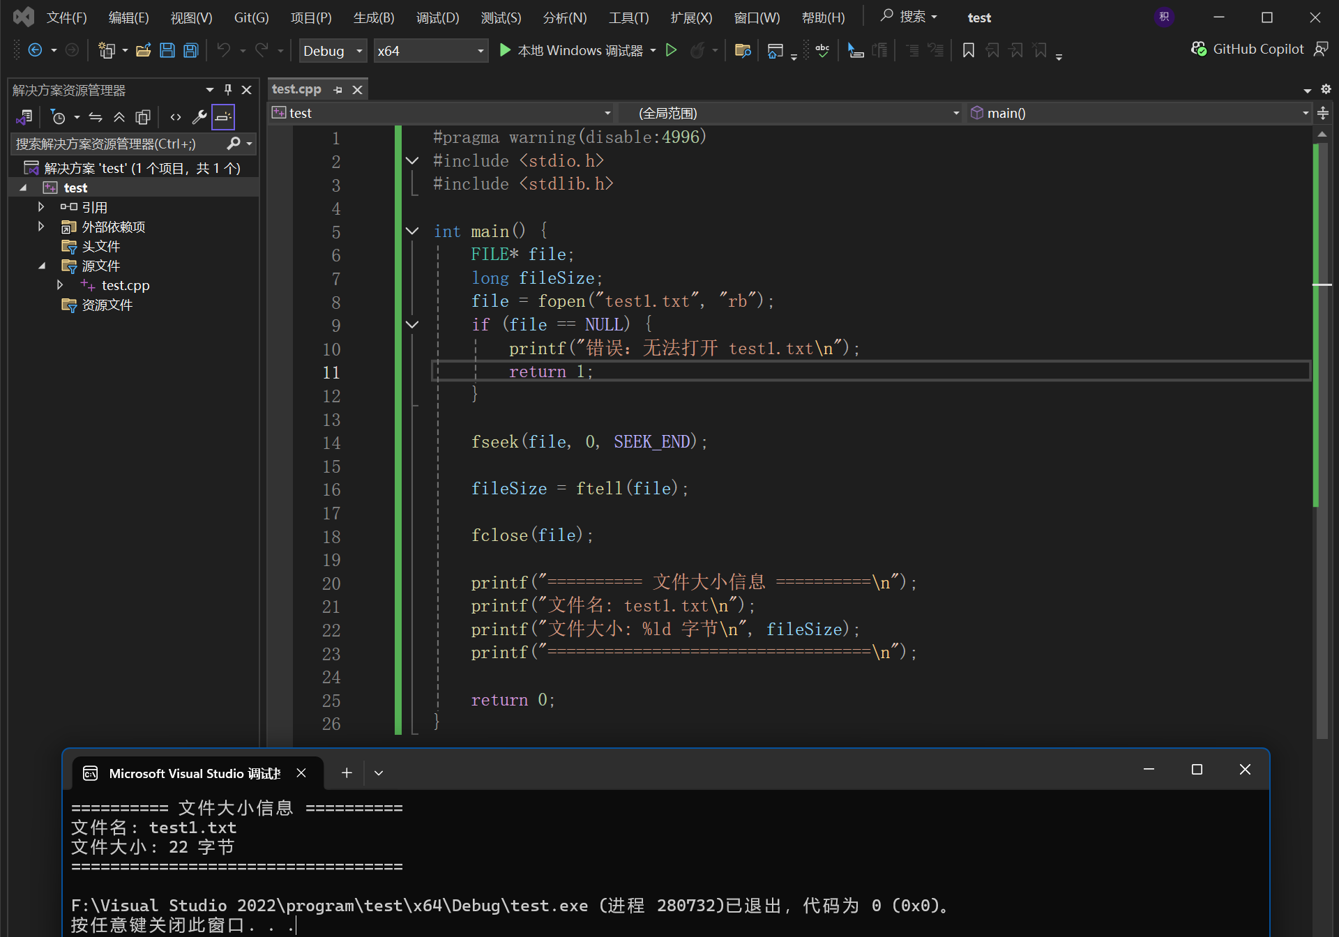This screenshot has width=1339, height=937.
Task: Open the Solution Explorer properties wrench icon
Action: pos(199,117)
